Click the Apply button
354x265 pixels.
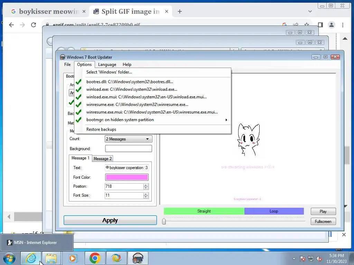click(x=110, y=220)
